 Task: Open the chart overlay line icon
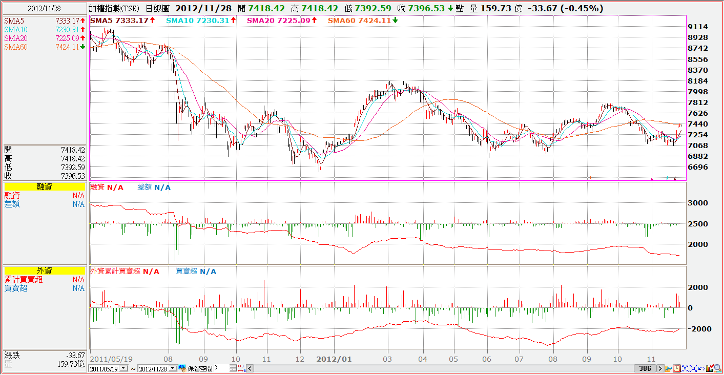pos(669,368)
